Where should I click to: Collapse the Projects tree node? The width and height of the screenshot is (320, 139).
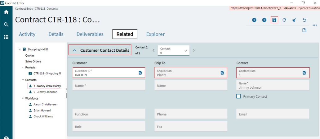(x=23, y=67)
